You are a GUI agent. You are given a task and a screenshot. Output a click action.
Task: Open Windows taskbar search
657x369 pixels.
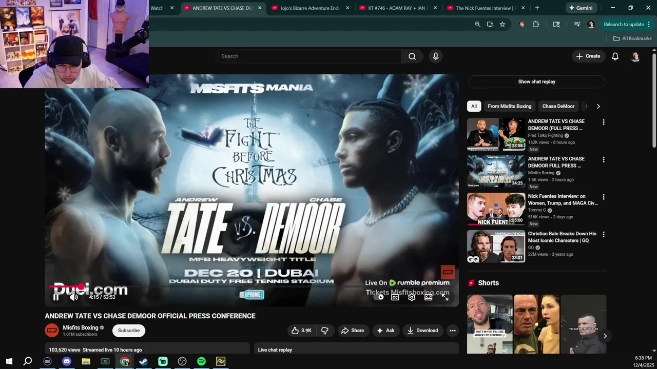click(x=28, y=361)
